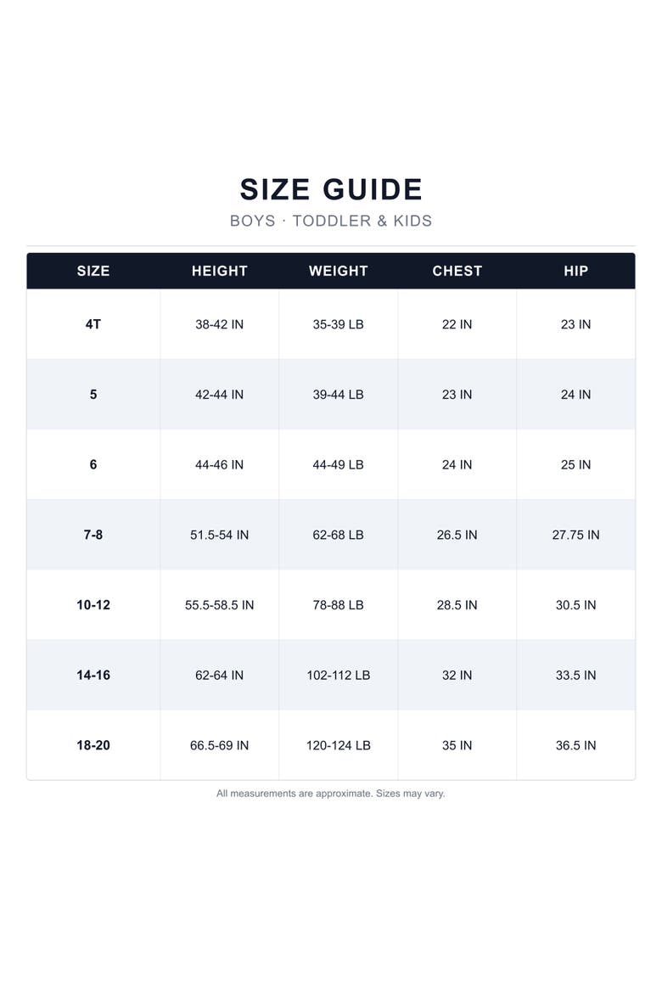Select the 14-16 size row label

click(93, 676)
